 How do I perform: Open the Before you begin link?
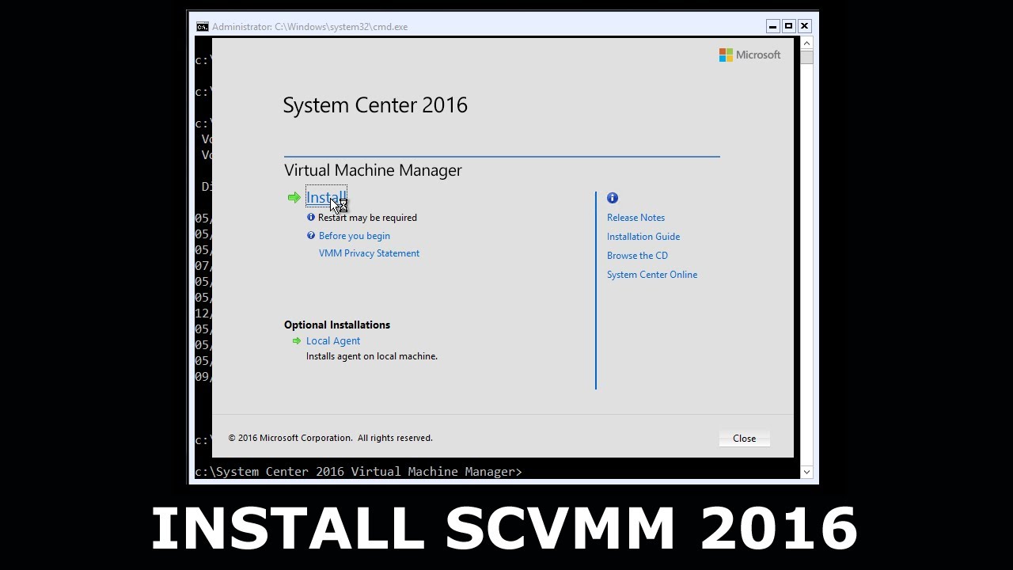click(355, 236)
